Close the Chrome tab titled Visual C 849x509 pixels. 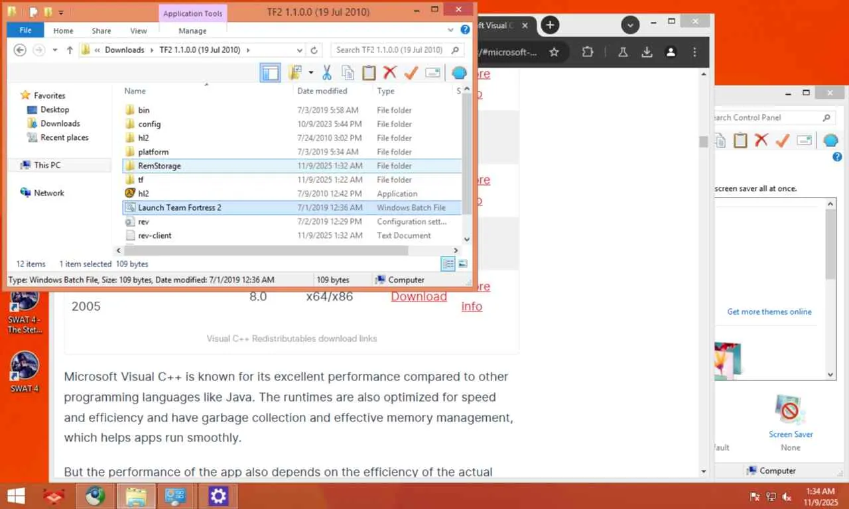point(525,25)
